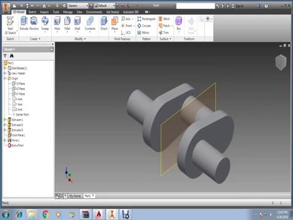Expand the Solid Bodies node

(x=5, y=68)
